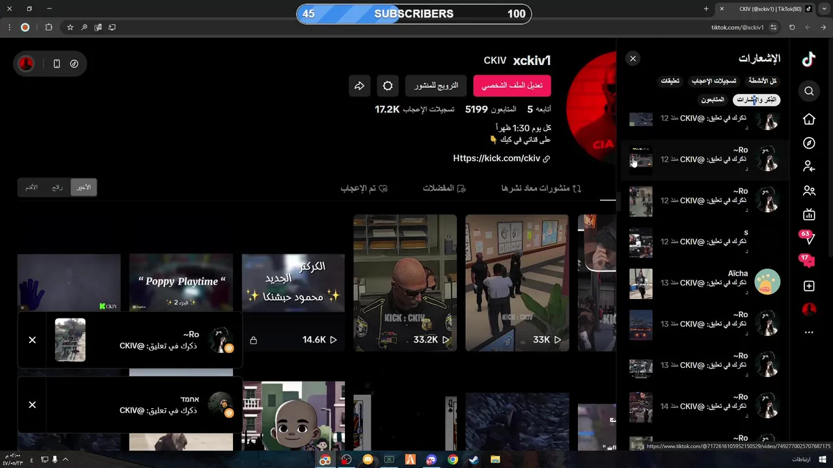The image size is (833, 468).
Task: Open video thumbnail with 33K views
Action: pyautogui.click(x=517, y=283)
